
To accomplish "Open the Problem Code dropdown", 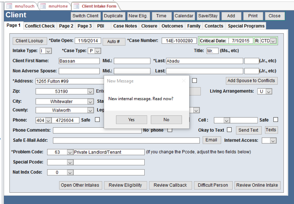I will tap(70, 152).
